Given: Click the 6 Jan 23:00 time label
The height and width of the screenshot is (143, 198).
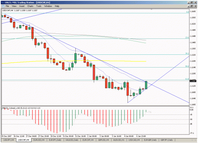Looking at the screenshot, I should [x=141, y=136].
